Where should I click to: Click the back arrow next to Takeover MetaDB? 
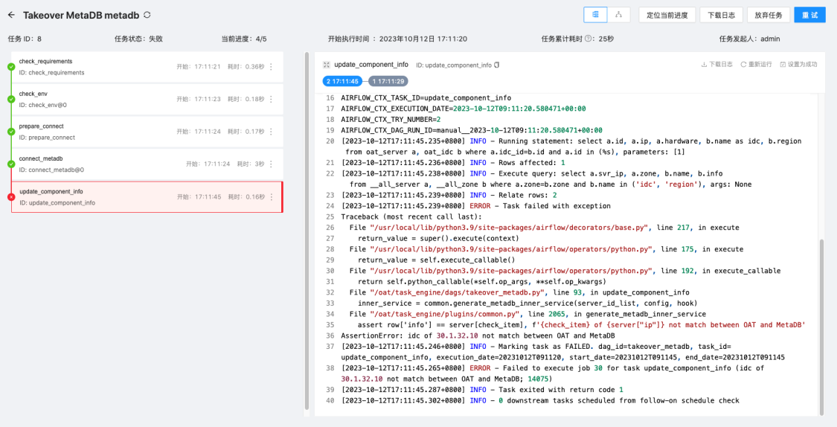11,15
